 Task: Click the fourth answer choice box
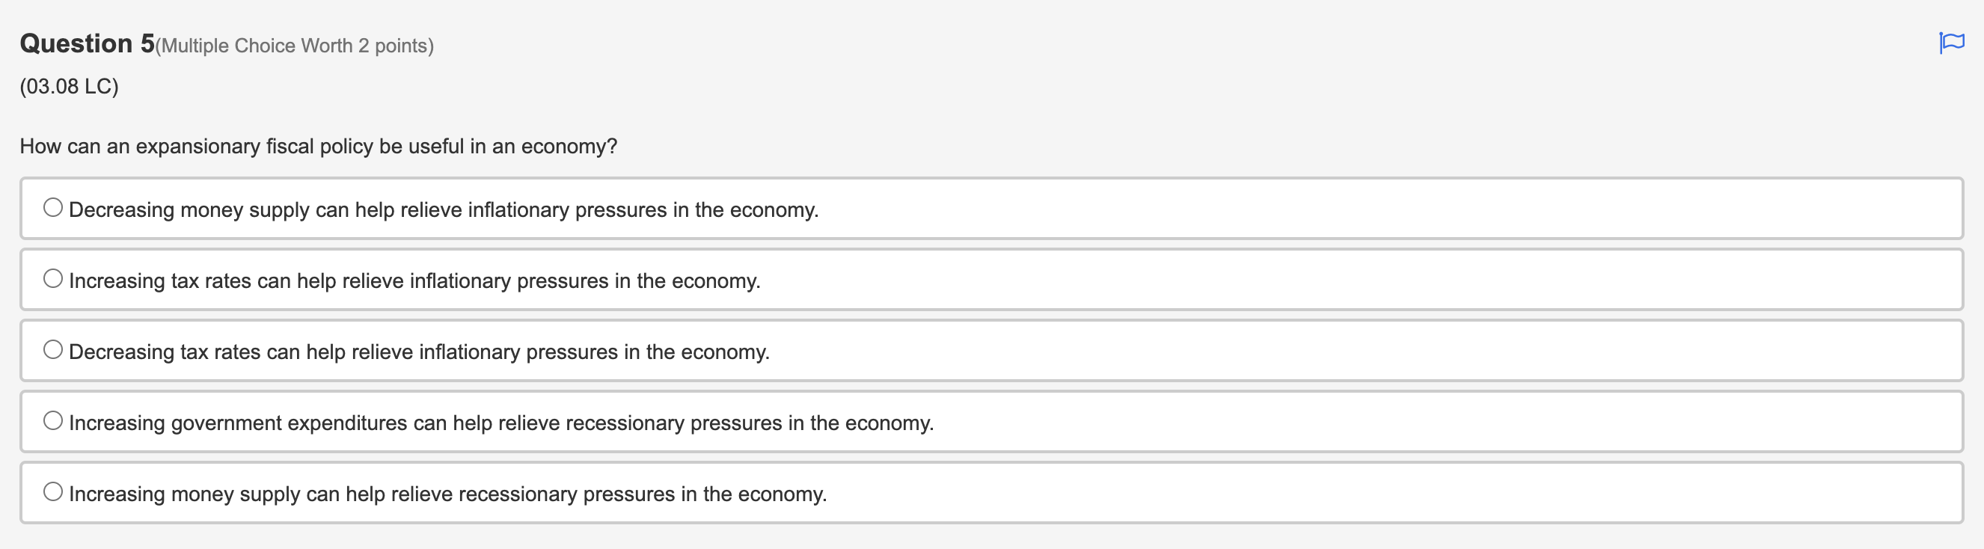991,421
